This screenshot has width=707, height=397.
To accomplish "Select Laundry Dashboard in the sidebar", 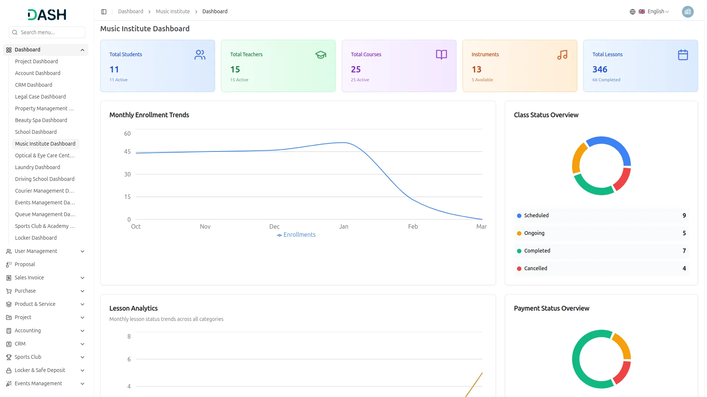I will coord(37,167).
